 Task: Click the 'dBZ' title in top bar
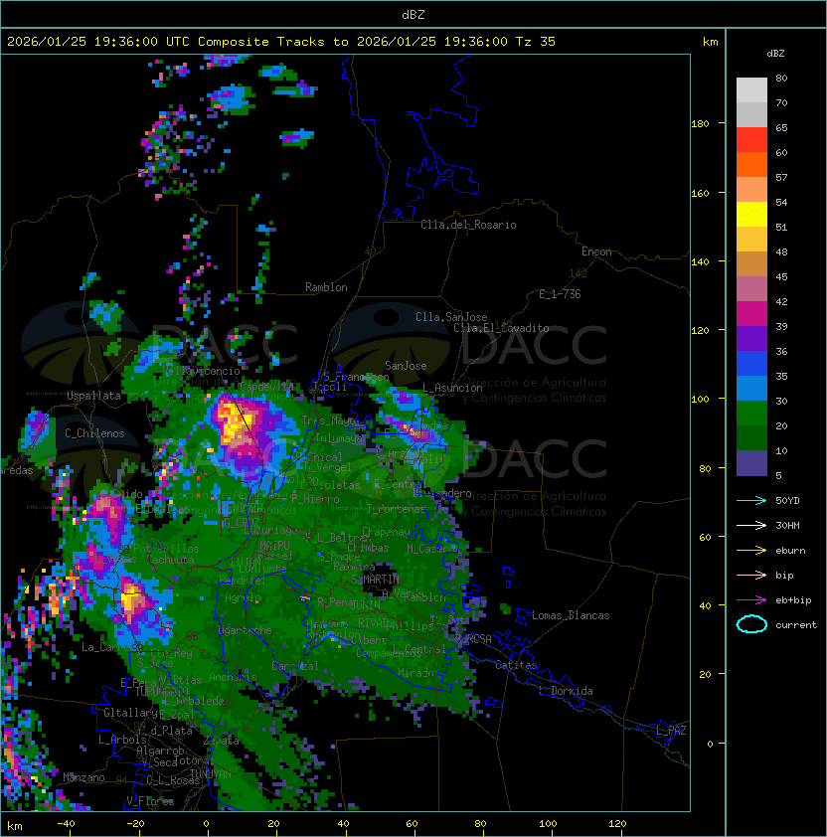(413, 14)
